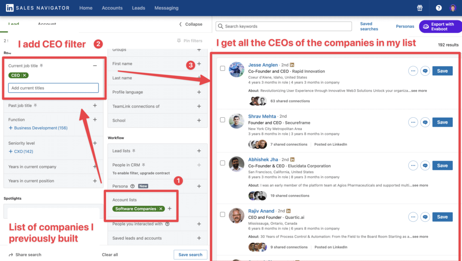This screenshot has height=261, width=462.
Task: Click Export with Evaboot button
Action: pos(440,26)
